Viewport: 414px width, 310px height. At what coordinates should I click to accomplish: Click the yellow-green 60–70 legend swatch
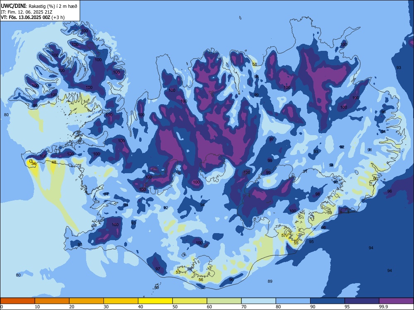224,301
